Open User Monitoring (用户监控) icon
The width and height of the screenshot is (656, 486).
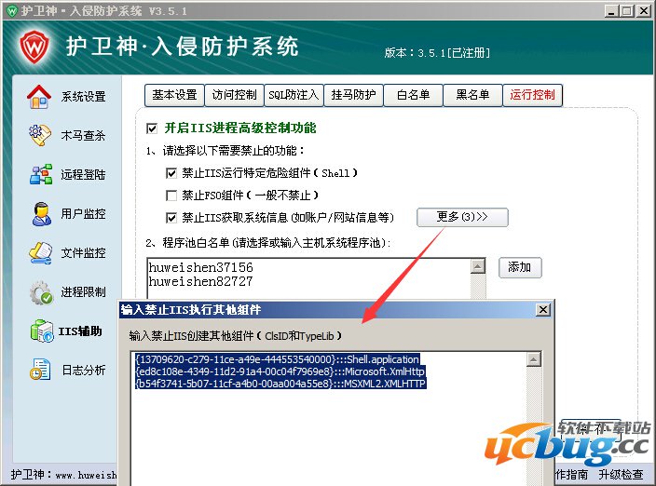click(40, 213)
